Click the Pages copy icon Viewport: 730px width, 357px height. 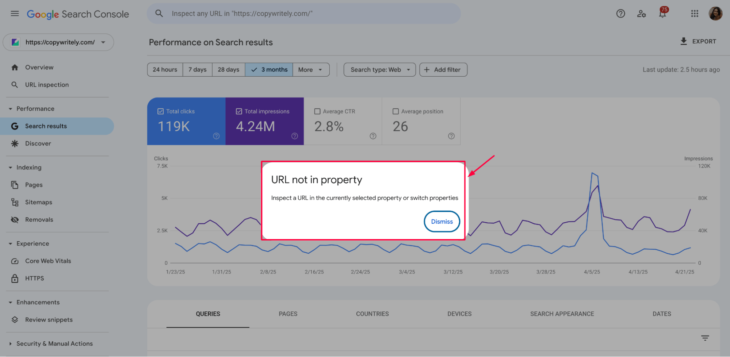pos(15,185)
